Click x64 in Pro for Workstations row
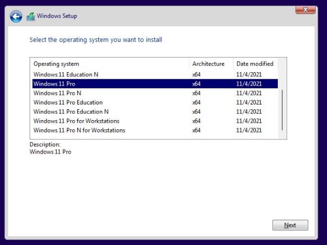327x245 pixels. point(196,121)
